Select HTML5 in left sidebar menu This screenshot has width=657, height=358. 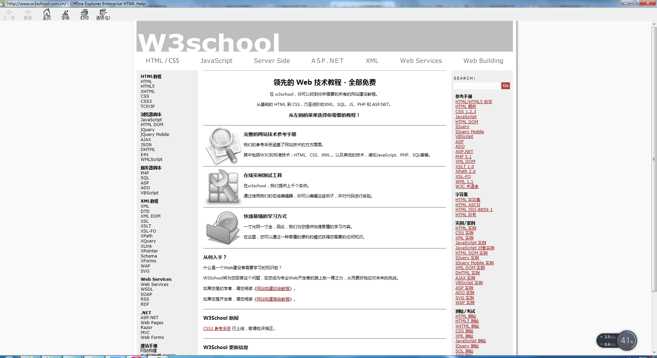click(147, 86)
